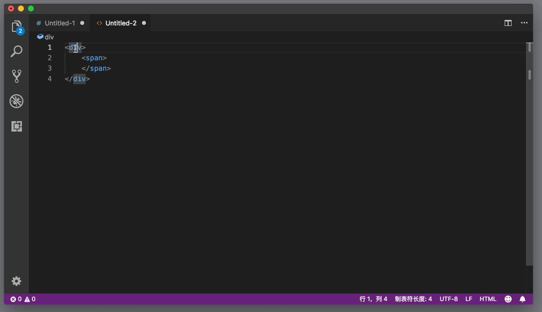Split the editor to the right
Screen dimensions: 542x312
(x=508, y=23)
